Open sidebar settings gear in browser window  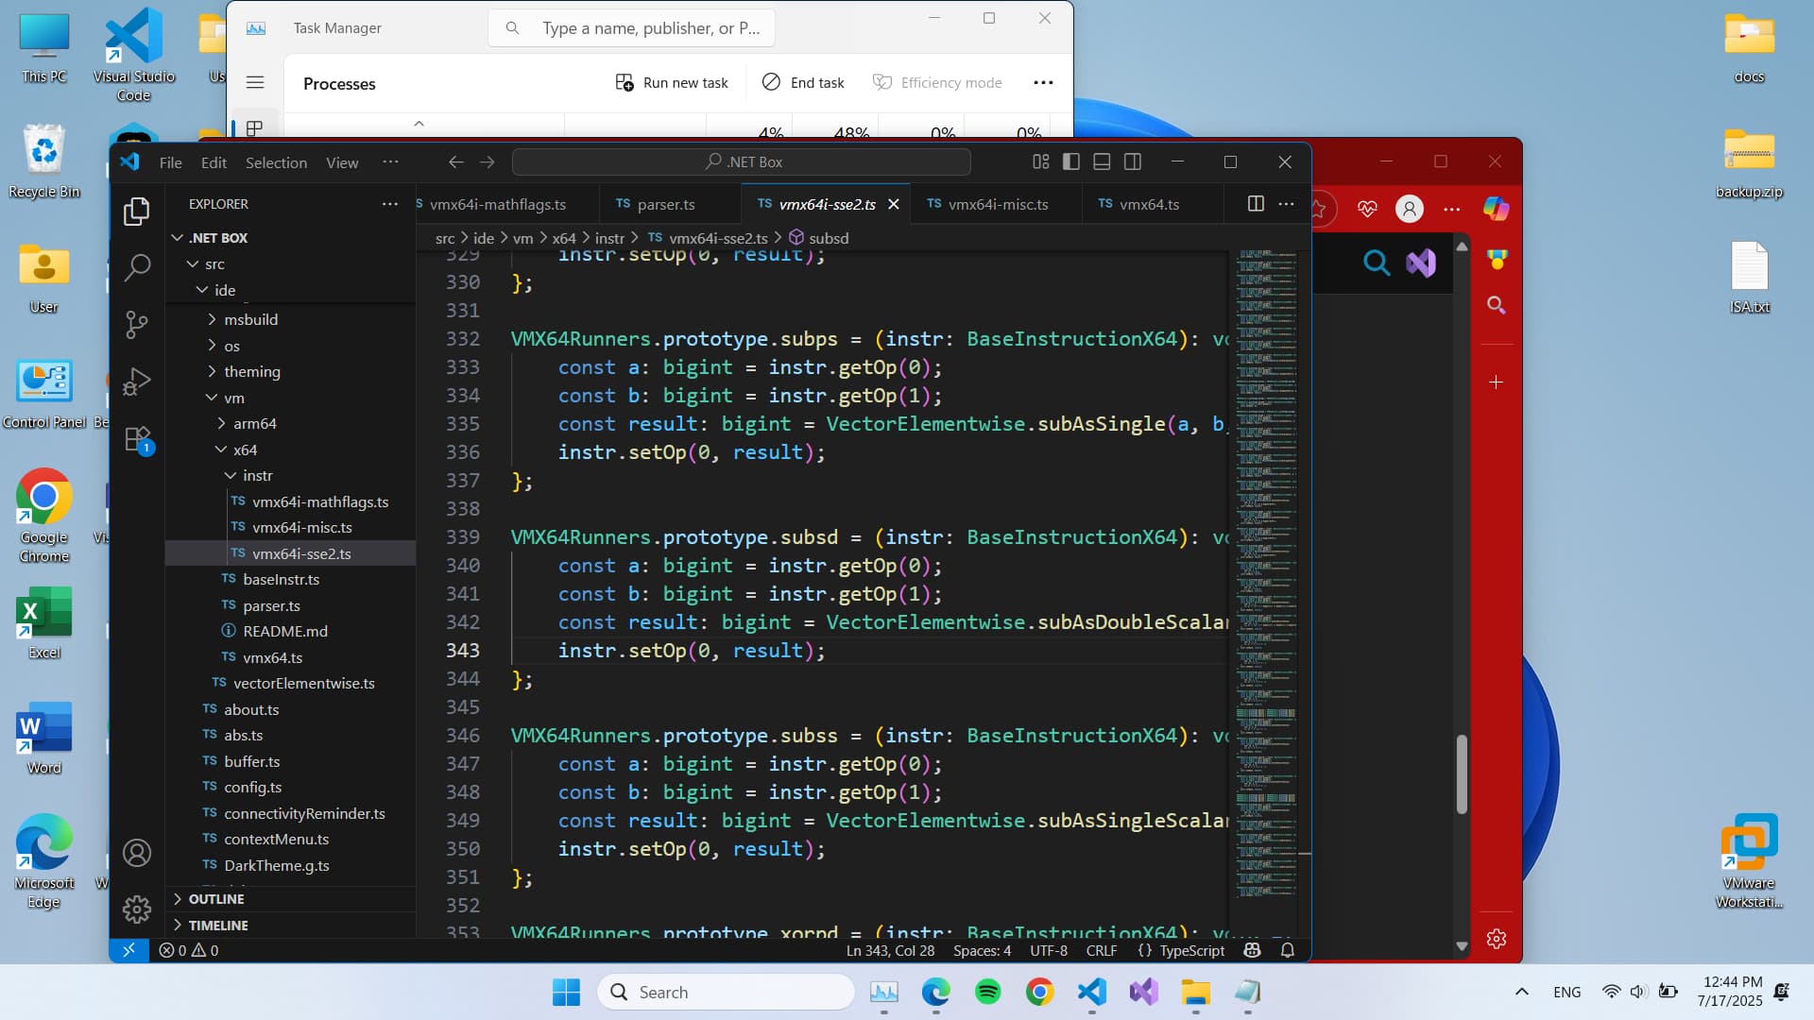1496,939
